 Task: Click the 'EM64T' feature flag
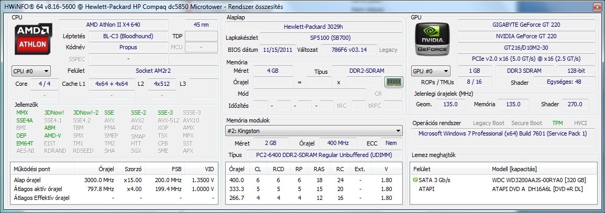[x=25, y=143]
